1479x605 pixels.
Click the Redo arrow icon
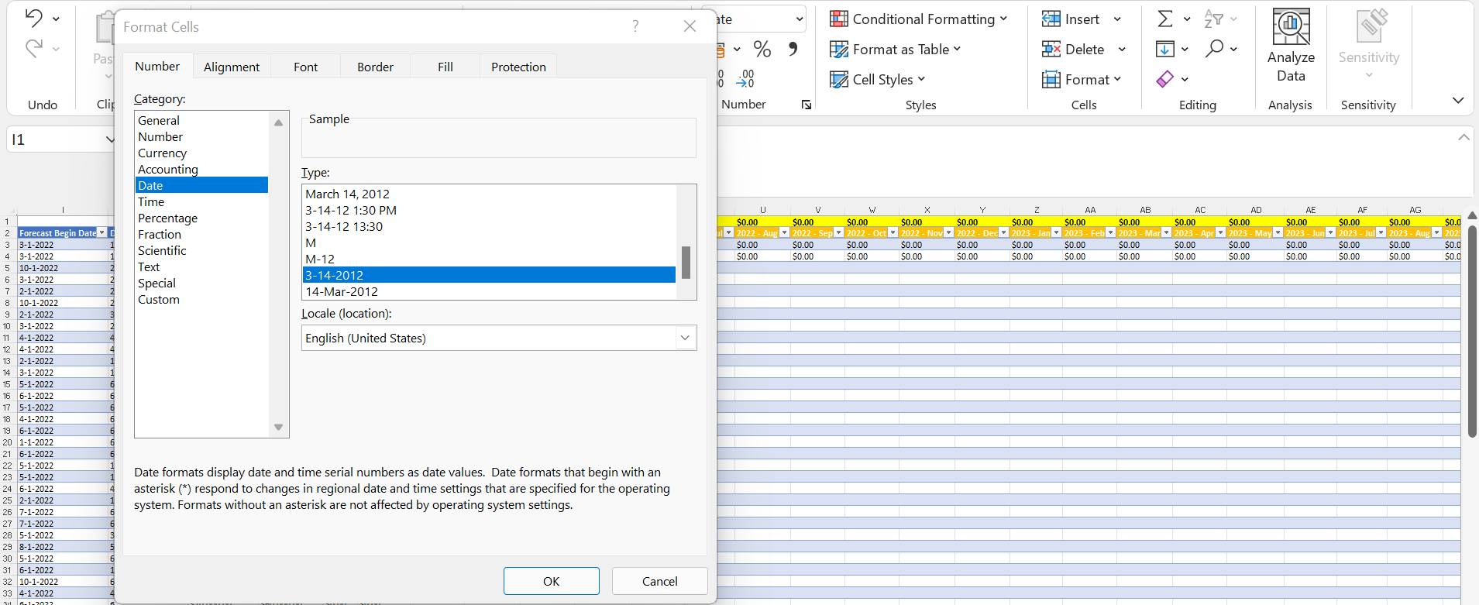click(x=33, y=48)
